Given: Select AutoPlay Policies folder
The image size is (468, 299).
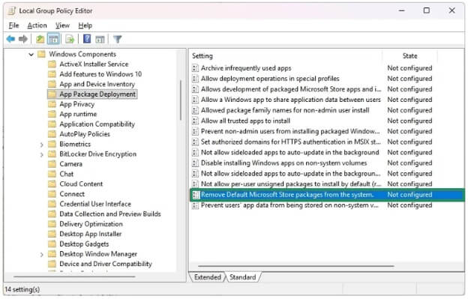Looking at the screenshot, I should point(85,134).
